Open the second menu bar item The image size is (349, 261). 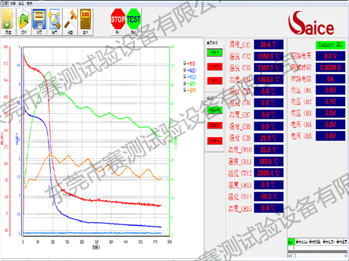(13, 3)
